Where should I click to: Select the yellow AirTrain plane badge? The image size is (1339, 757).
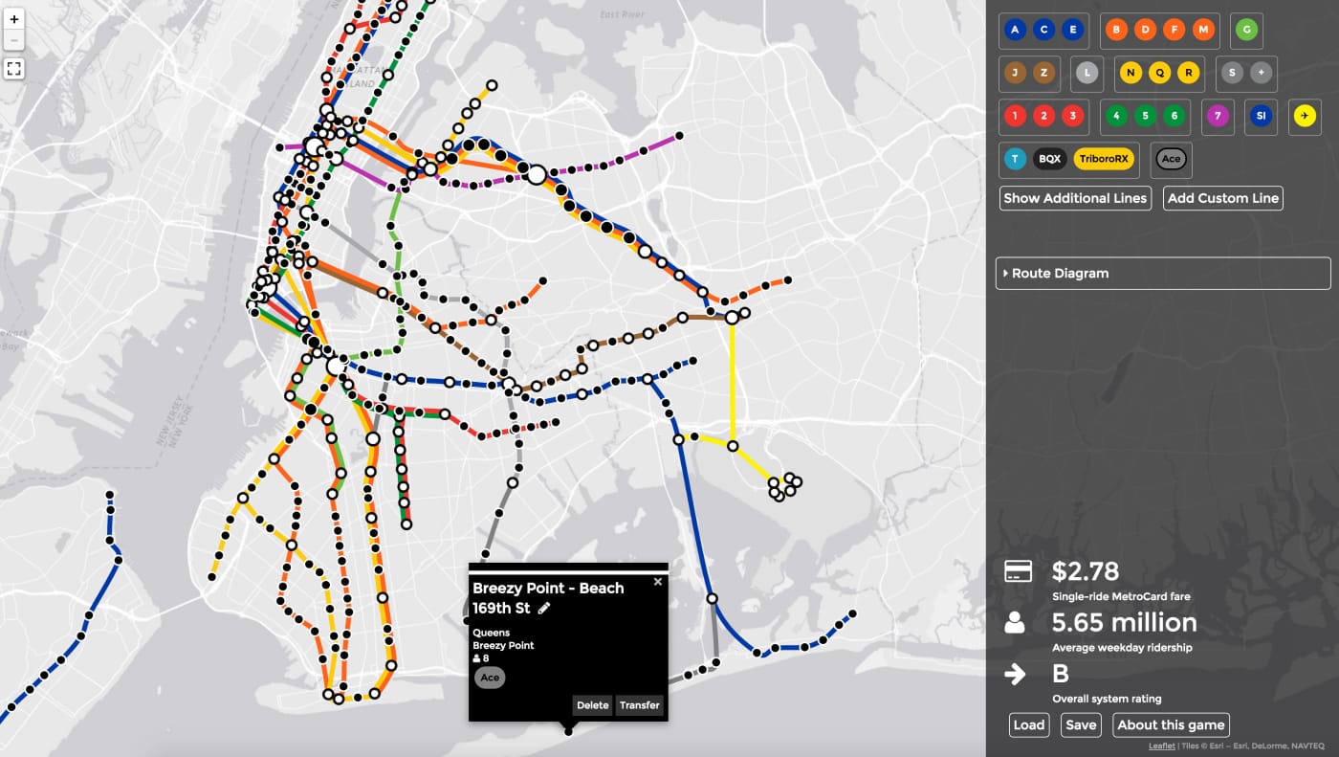(x=1304, y=115)
